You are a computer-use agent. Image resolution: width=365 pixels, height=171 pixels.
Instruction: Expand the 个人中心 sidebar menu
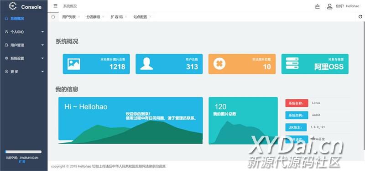click(24, 32)
